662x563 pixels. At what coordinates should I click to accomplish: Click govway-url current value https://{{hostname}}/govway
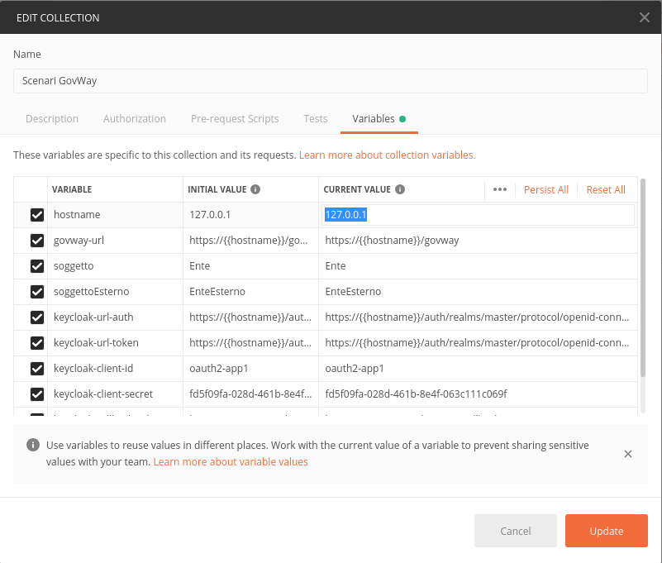click(392, 241)
